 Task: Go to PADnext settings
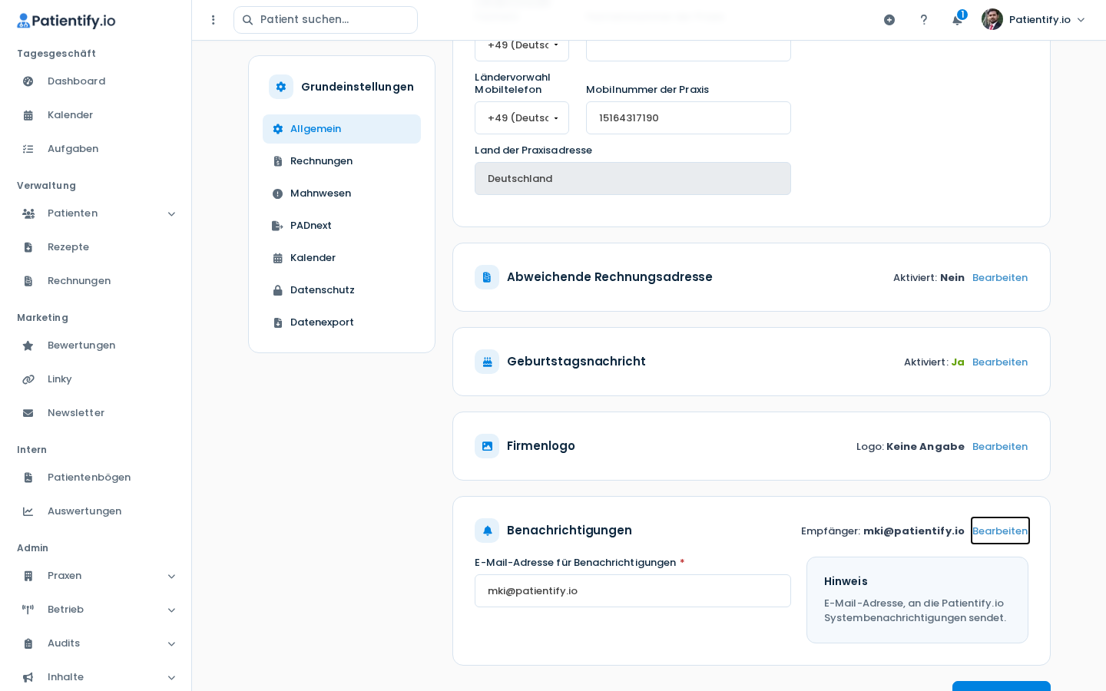click(342, 226)
